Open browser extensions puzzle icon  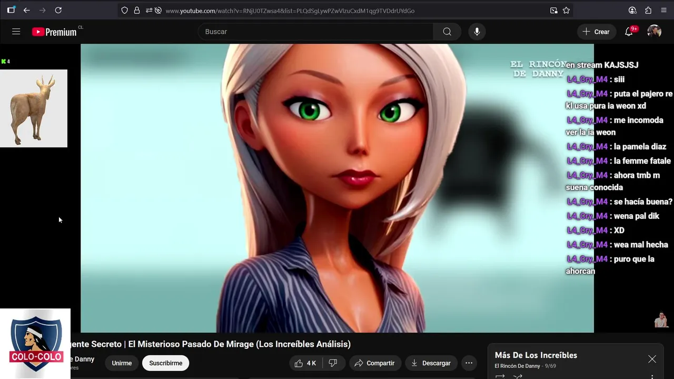[x=648, y=10]
